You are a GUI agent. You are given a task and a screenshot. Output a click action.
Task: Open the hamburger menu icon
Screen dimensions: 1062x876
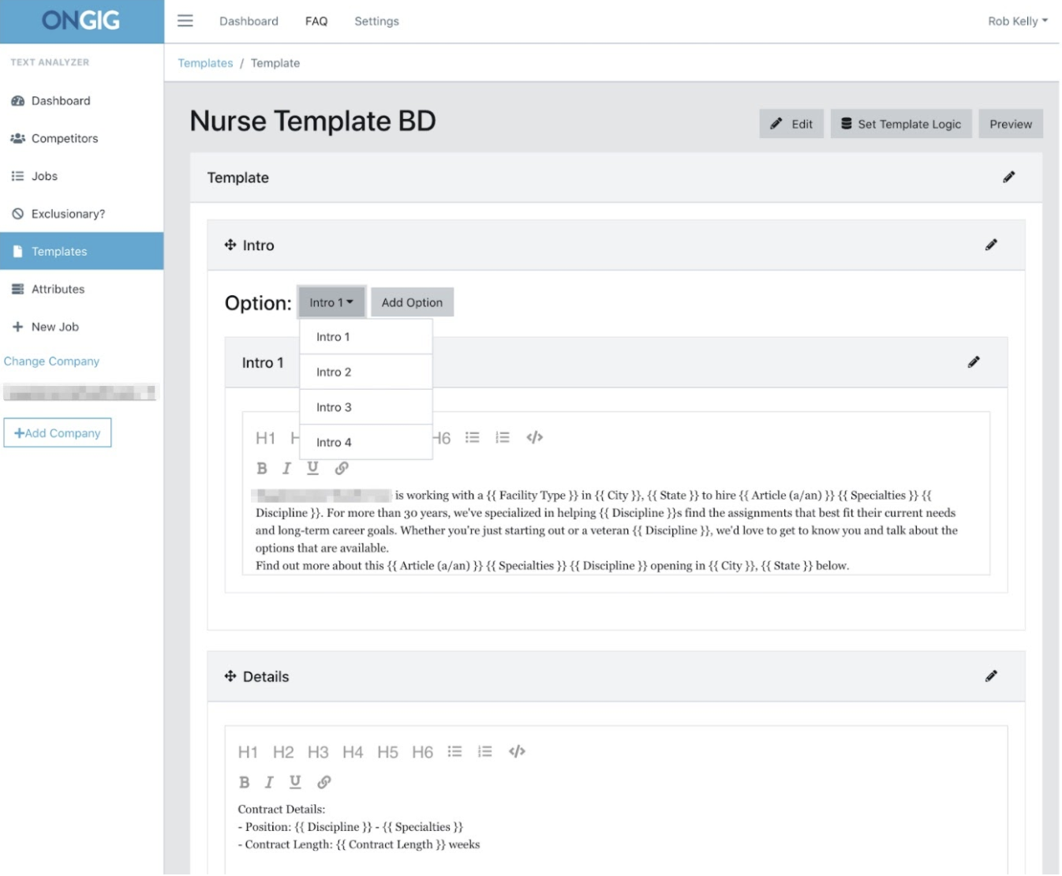[x=184, y=21]
